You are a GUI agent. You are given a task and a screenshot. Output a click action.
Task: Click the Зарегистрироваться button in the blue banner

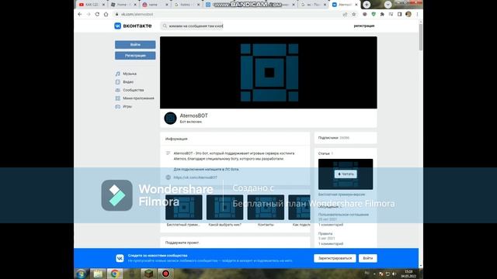[x=335, y=258]
